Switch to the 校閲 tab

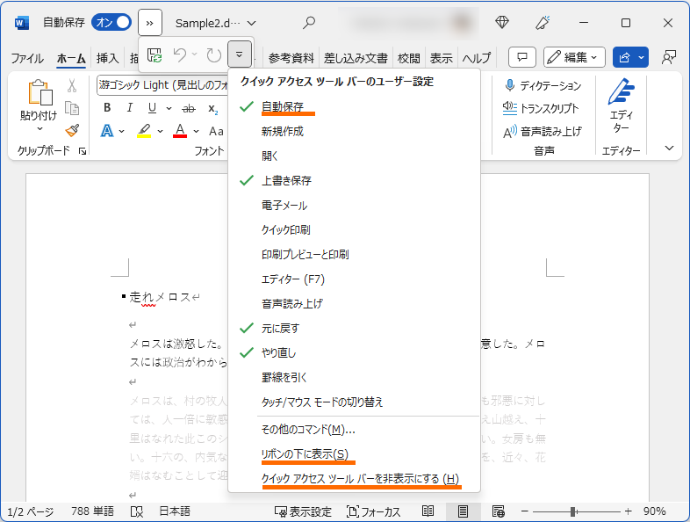(409, 58)
